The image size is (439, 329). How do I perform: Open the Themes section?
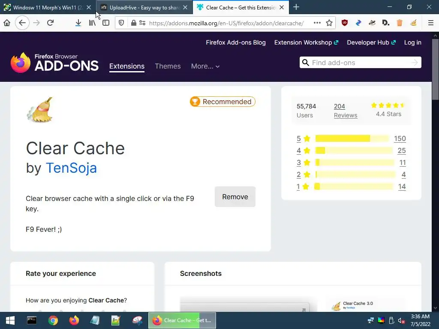pyautogui.click(x=168, y=66)
